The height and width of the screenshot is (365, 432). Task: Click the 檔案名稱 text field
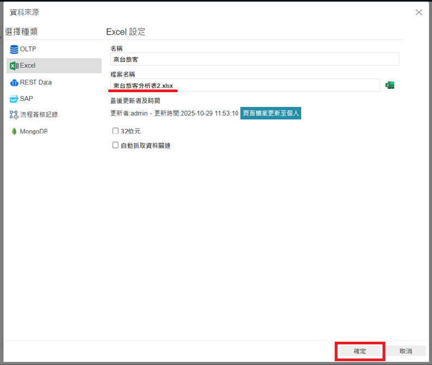click(x=245, y=85)
